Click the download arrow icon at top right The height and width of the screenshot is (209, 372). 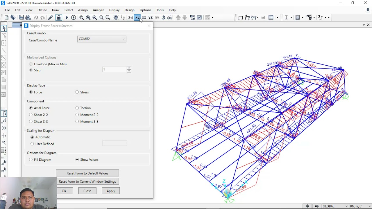click(x=368, y=10)
